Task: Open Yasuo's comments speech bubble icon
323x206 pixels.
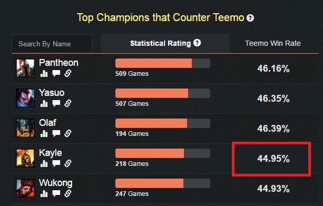Action: [x=56, y=103]
